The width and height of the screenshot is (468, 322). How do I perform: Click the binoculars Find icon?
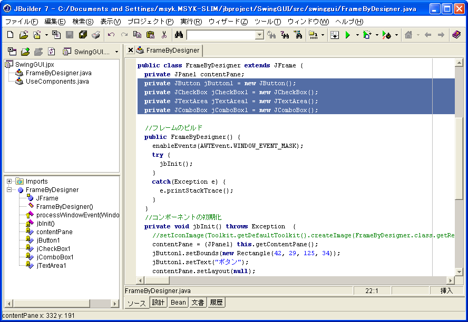tap(179, 35)
